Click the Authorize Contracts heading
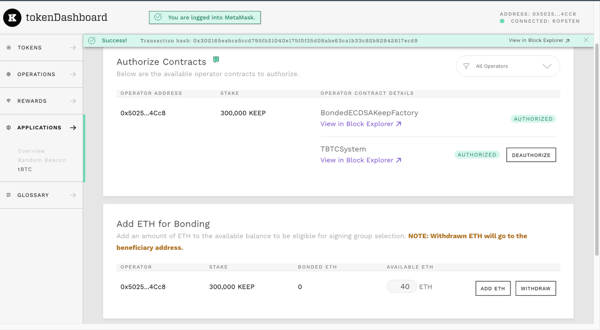 point(161,62)
